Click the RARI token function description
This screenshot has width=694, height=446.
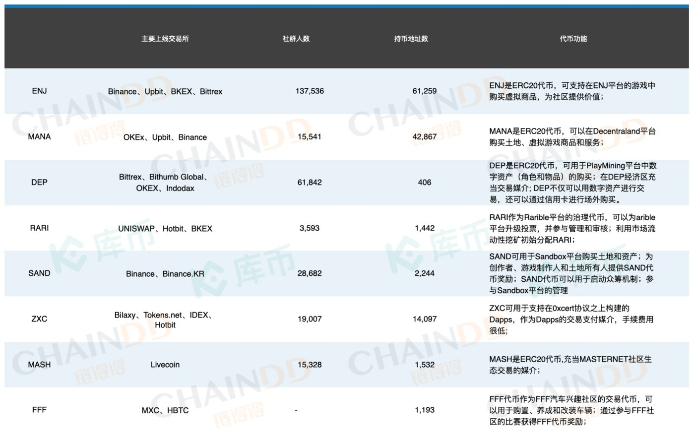[572, 228]
